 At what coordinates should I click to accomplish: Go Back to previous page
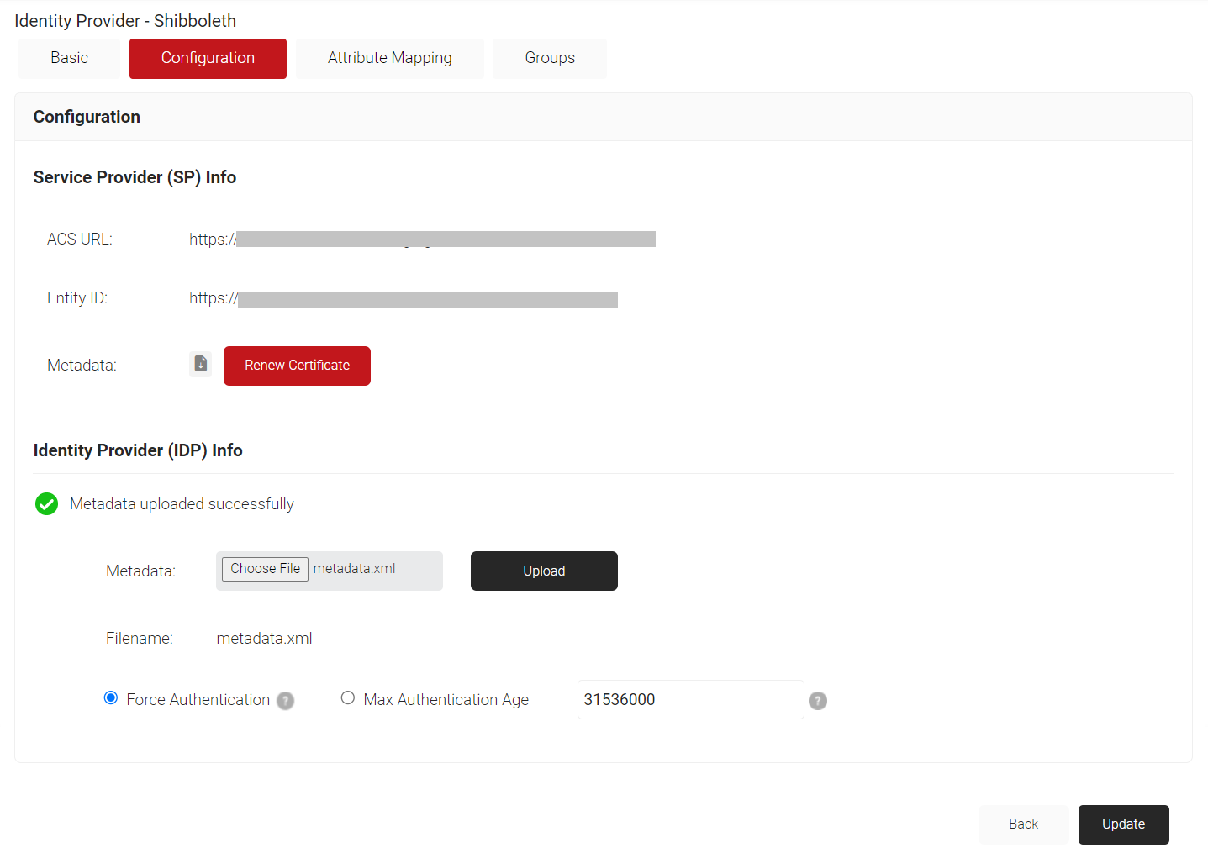(x=1024, y=824)
